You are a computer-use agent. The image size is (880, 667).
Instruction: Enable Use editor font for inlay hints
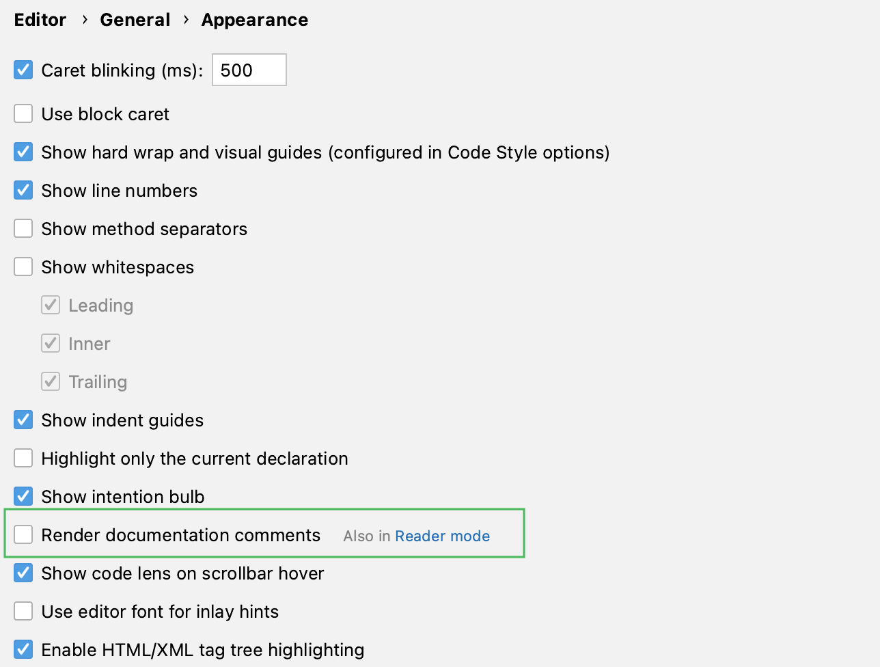coord(23,611)
